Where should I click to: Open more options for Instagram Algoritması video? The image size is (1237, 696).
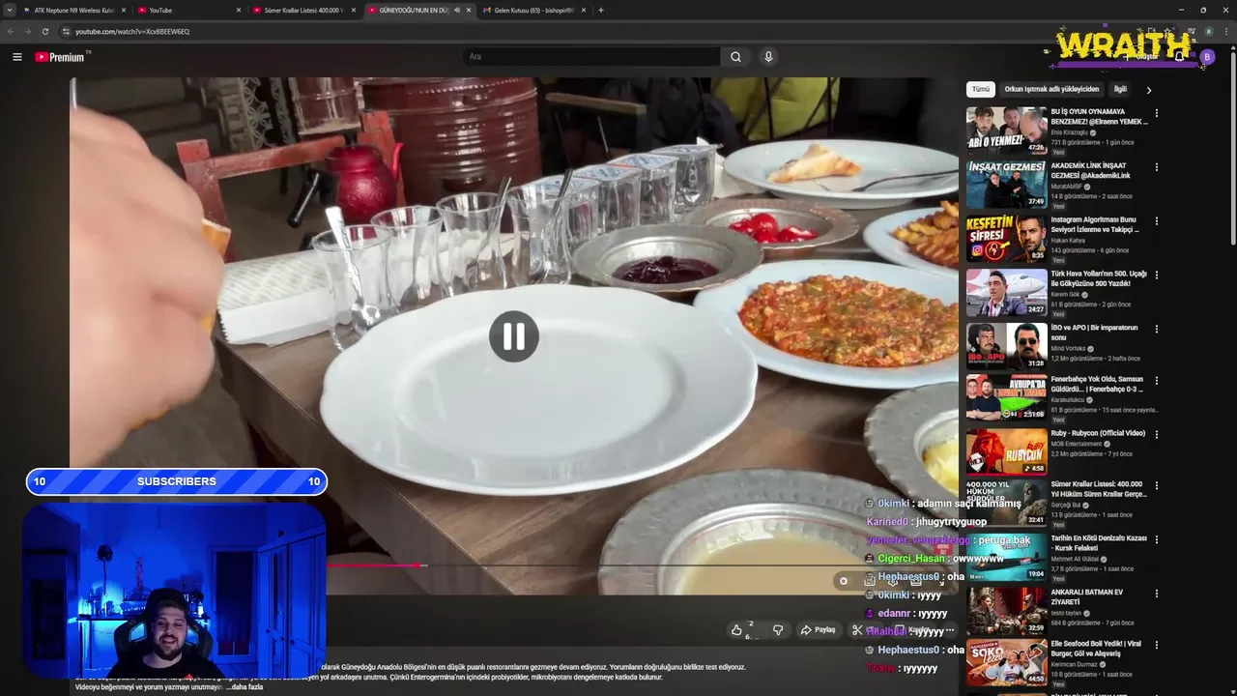1156,221
